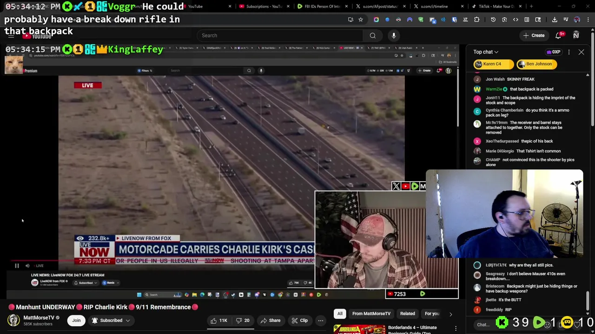The height and width of the screenshot is (334, 595).
Task: Open Chrome downloads icon
Action: [x=555, y=19]
